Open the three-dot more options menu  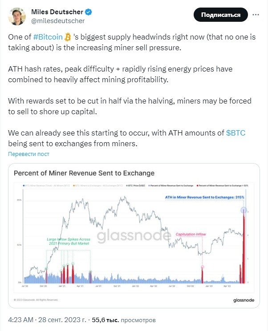256,15
